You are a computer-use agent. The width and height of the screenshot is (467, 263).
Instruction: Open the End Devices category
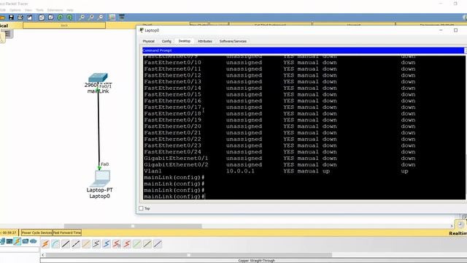pyautogui.click(x=9, y=241)
